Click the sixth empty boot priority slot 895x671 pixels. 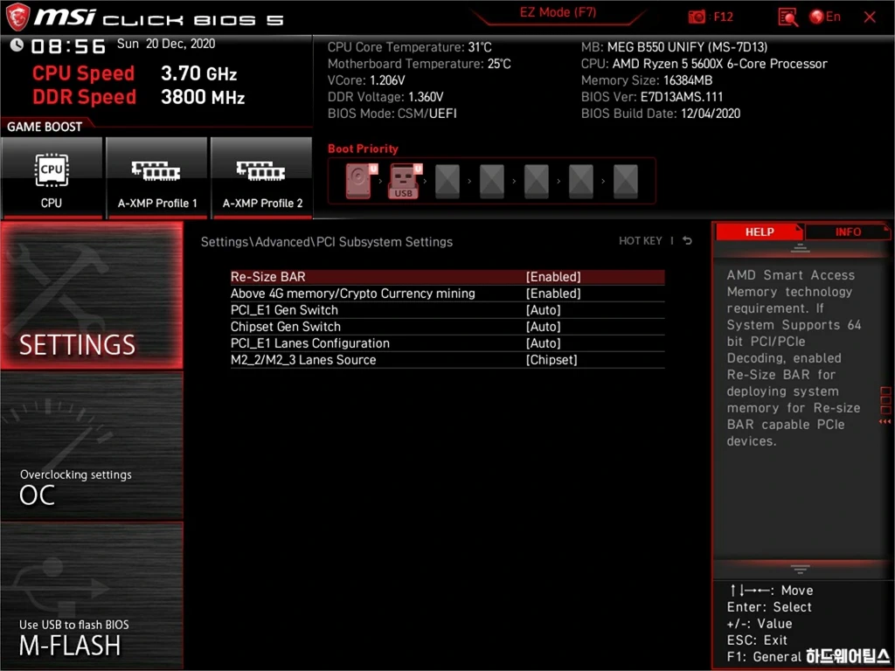click(581, 182)
